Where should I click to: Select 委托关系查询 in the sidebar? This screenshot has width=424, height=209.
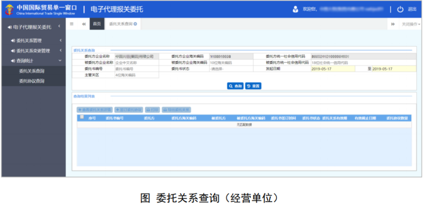(32, 71)
